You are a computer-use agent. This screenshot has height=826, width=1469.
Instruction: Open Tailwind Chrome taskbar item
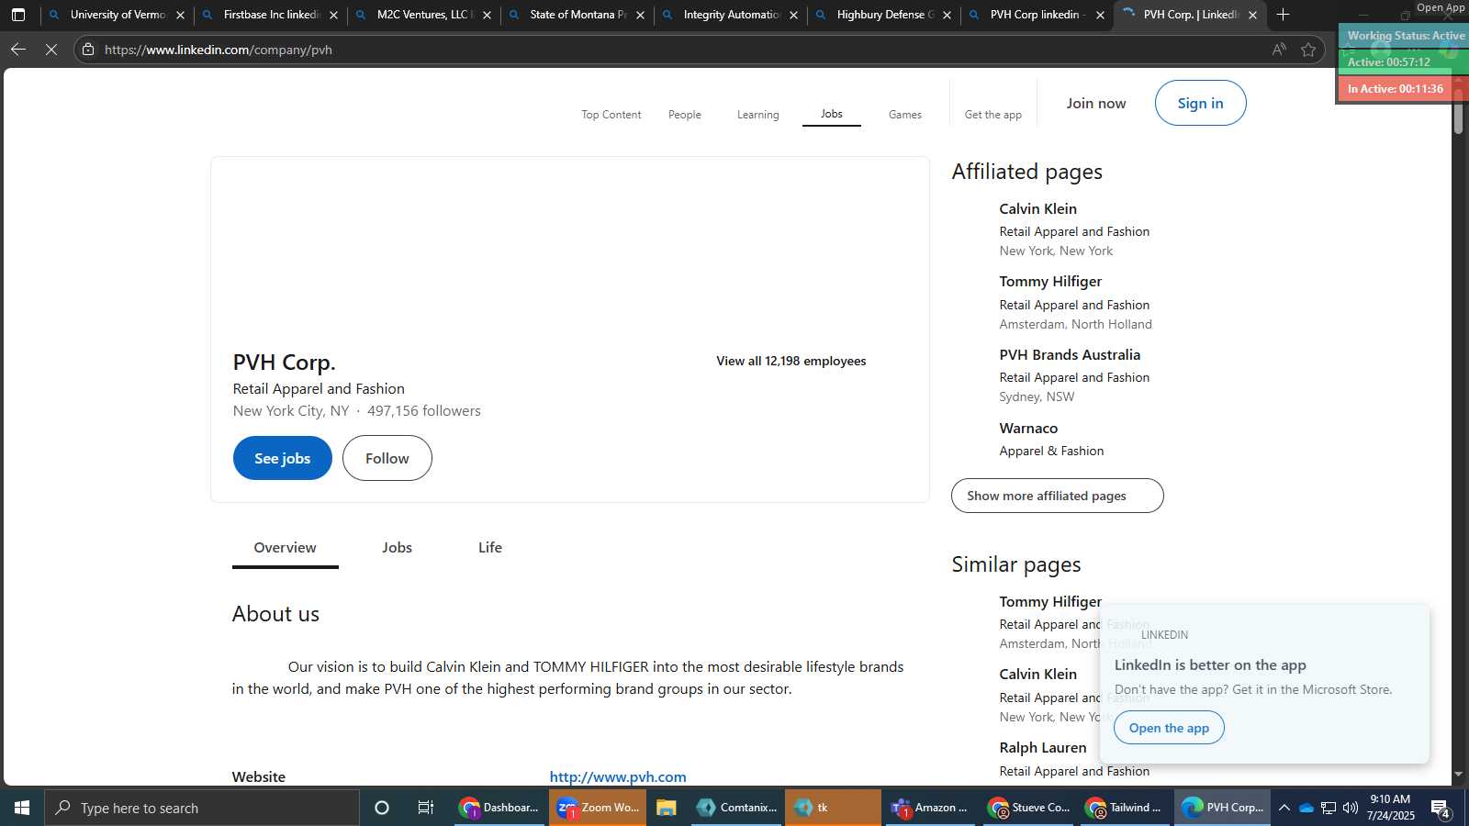[x=1125, y=808]
